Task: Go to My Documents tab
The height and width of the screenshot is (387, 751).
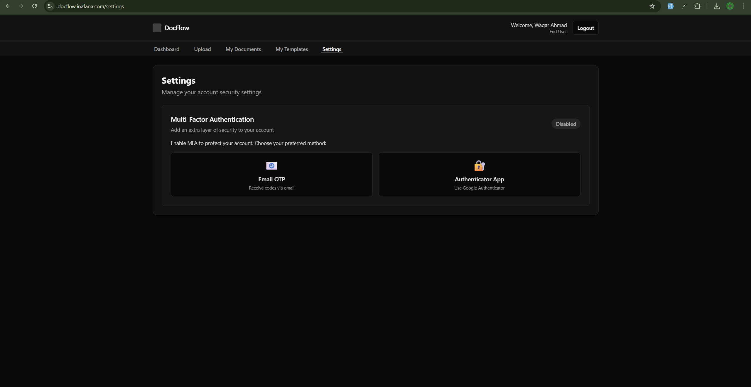Action: click(243, 49)
